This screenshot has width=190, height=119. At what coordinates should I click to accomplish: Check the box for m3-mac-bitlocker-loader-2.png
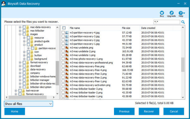click(63, 92)
